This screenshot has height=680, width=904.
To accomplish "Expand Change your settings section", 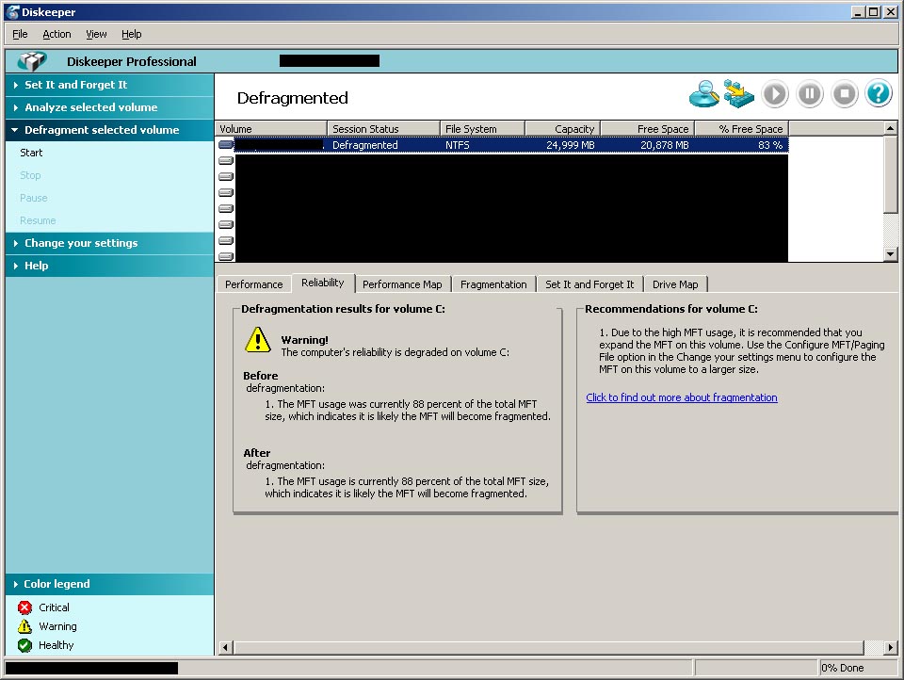I will coord(109,243).
